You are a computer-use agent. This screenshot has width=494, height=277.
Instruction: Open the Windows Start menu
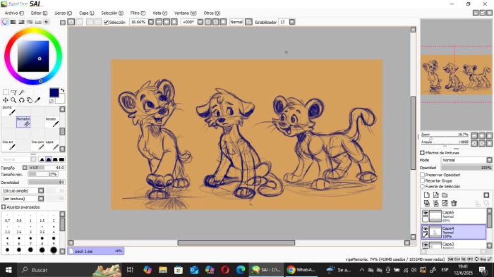8,270
